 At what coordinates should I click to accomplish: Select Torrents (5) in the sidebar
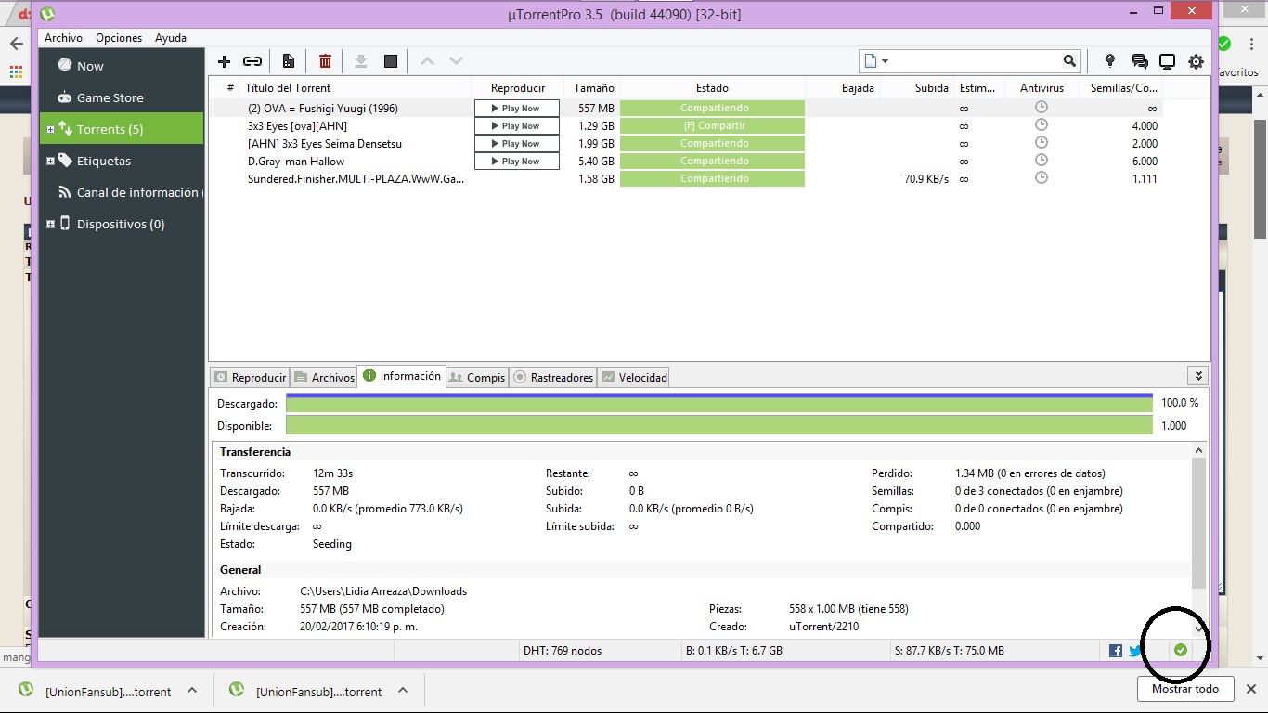click(123, 129)
